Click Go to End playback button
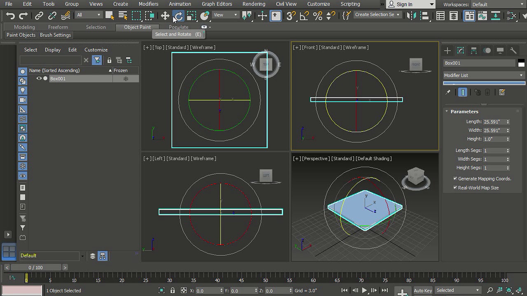The width and height of the screenshot is (527, 296). (385, 291)
